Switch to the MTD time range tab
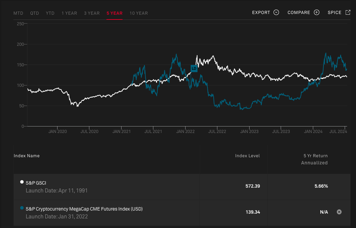This screenshot has width=356, height=228. 18,13
